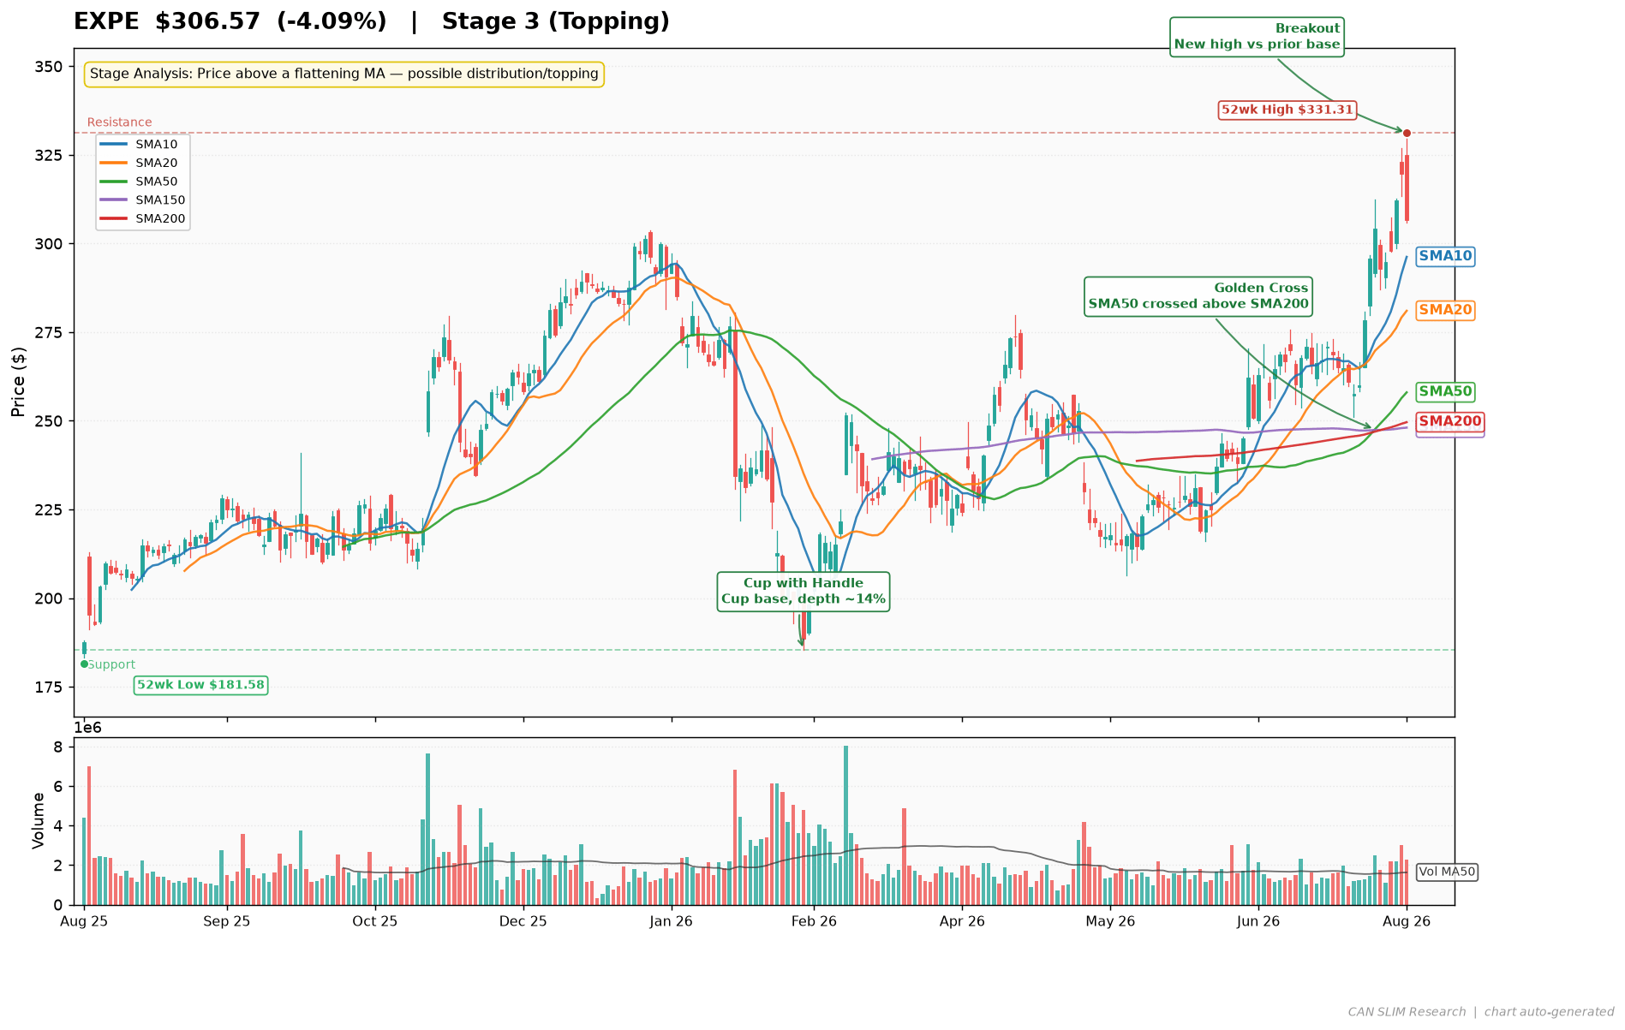Click the SMA150 entry in the legend
The image size is (1625, 1030).
(x=142, y=200)
